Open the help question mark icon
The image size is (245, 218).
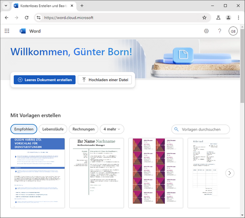pyautogui.click(x=219, y=31)
